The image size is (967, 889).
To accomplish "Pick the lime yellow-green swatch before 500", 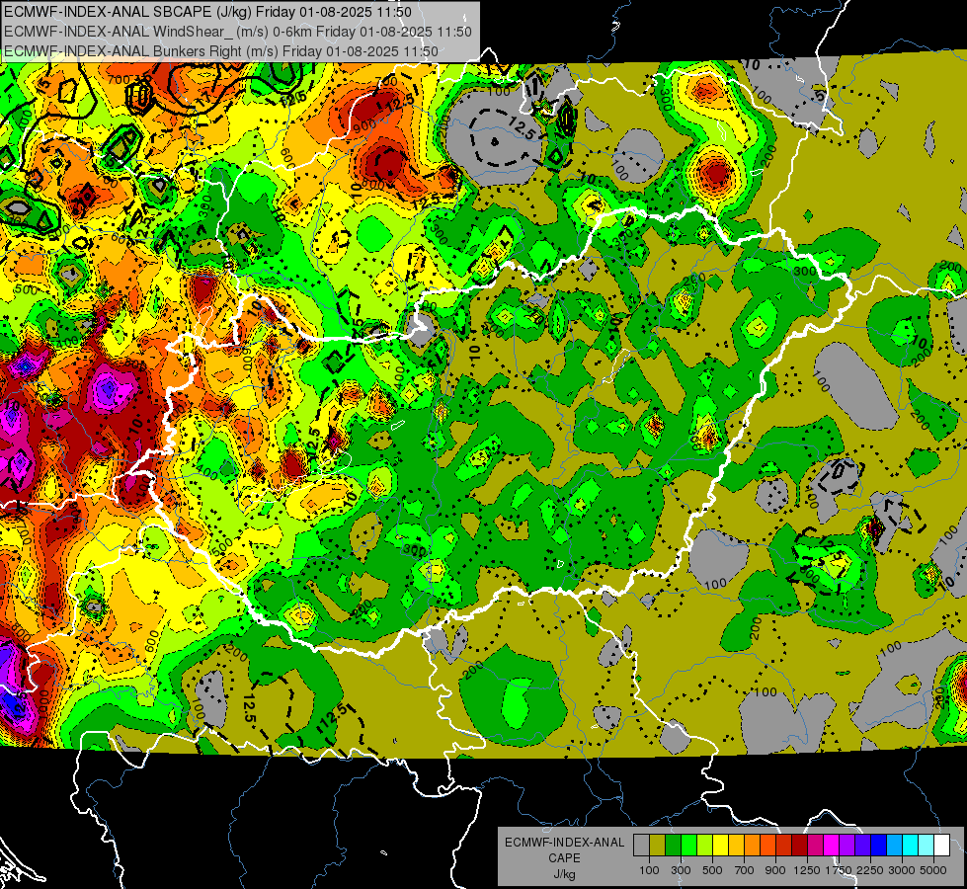I will 704,846.
